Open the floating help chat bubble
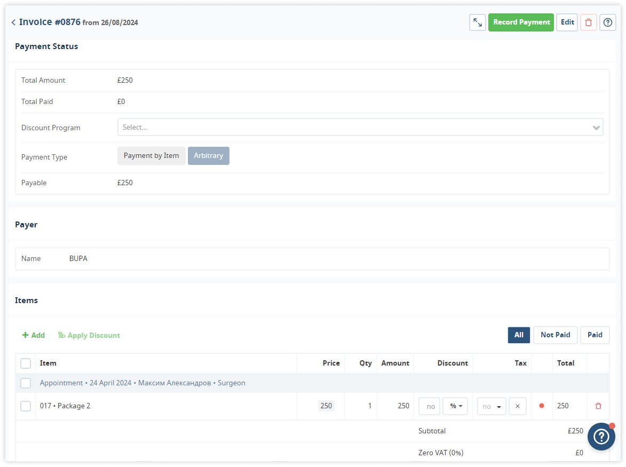The height and width of the screenshot is (467, 626). click(601, 437)
